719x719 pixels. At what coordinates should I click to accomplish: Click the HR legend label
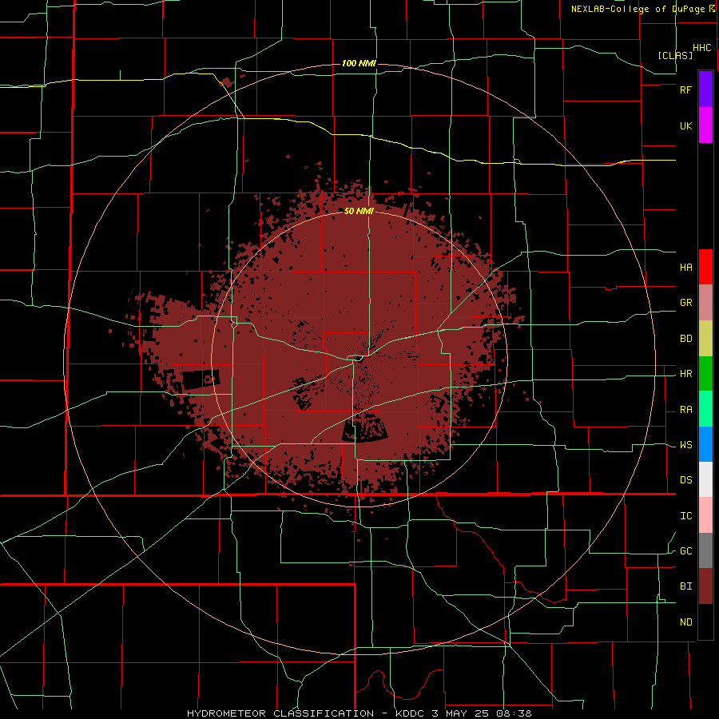(685, 374)
